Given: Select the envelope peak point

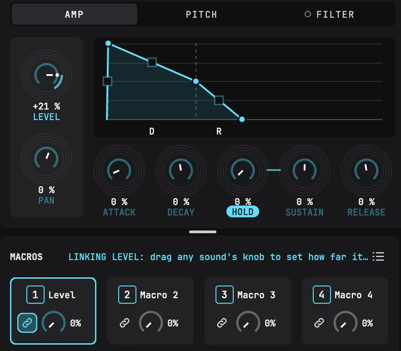Looking at the screenshot, I should [x=108, y=44].
